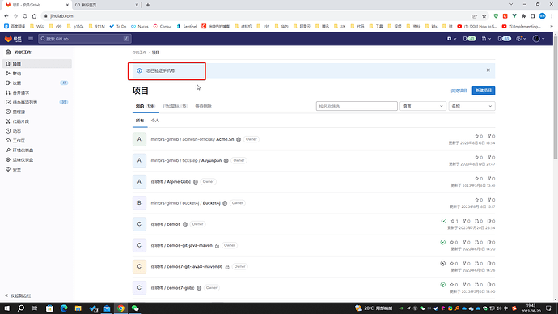Open the 名称 sort dropdown

pyautogui.click(x=471, y=106)
